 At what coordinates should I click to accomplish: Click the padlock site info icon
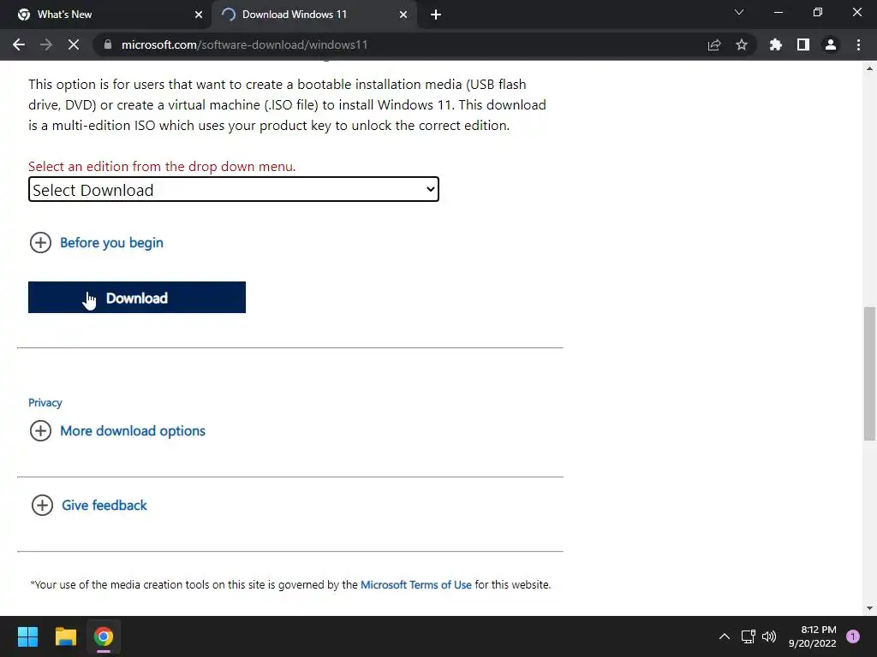108,44
